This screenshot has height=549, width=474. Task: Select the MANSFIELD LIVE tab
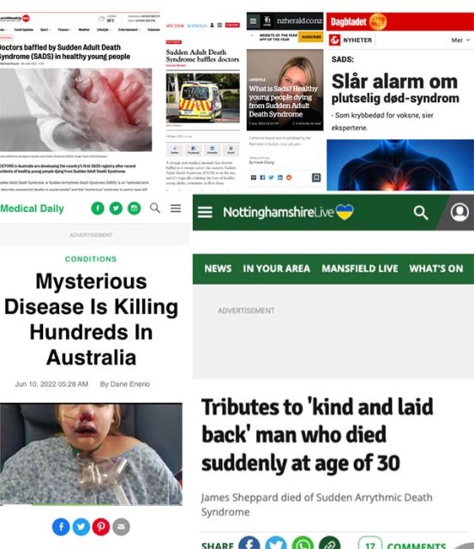coord(360,268)
